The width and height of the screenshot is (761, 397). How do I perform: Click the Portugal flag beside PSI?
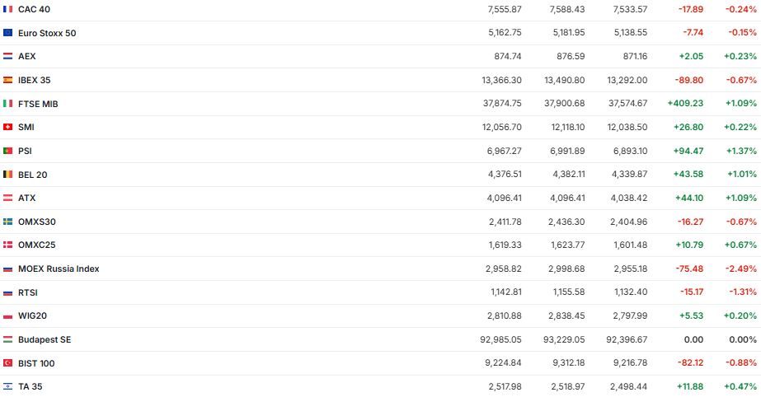(x=7, y=151)
